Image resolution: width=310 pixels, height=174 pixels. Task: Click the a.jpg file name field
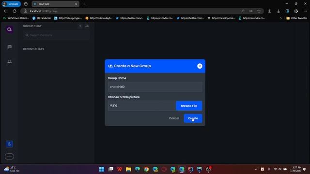142,105
